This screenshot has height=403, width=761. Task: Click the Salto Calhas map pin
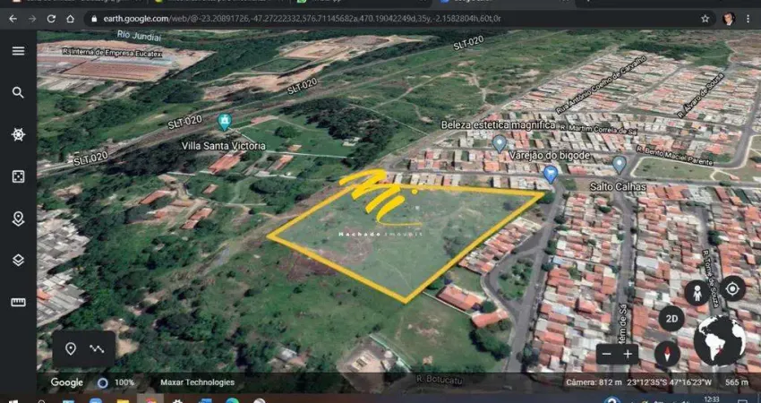pos(619,165)
